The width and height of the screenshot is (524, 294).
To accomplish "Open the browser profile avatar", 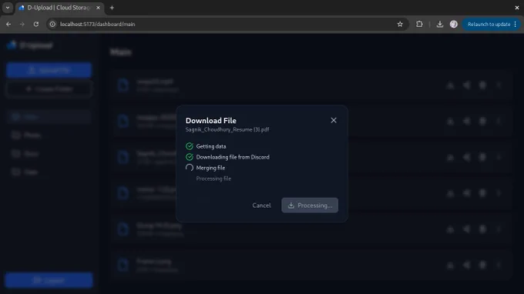I will 453,24.
